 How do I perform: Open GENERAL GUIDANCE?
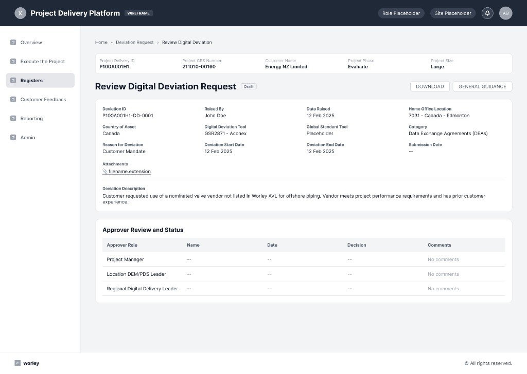point(482,86)
